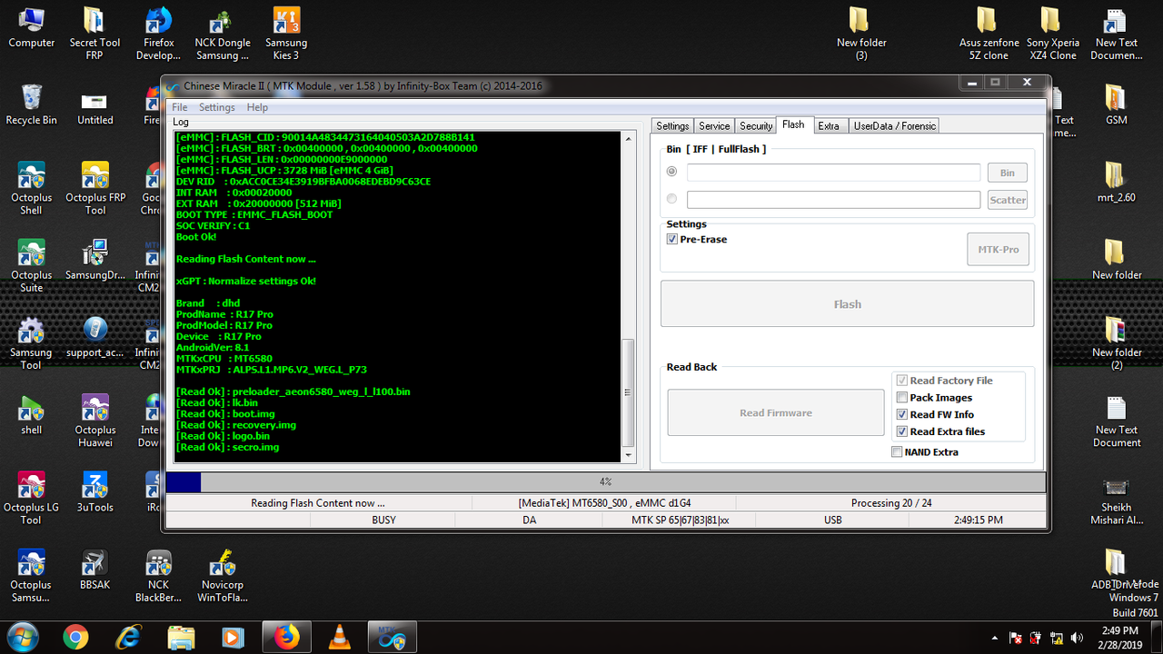1163x654 pixels.
Task: Open the File menu
Action: click(180, 107)
